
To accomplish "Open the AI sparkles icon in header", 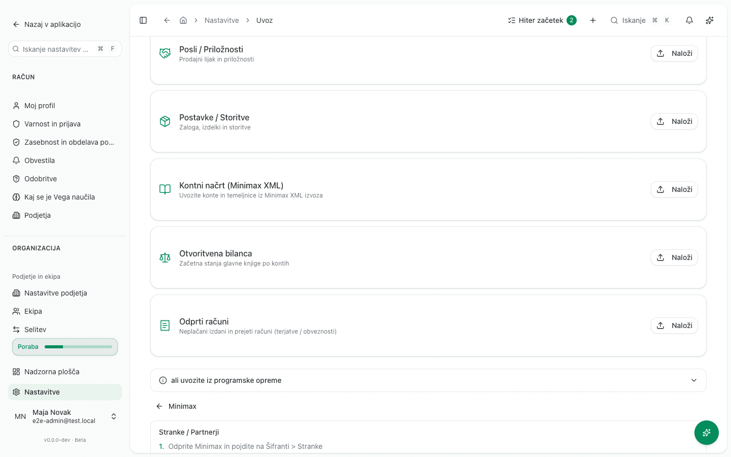I will point(710,20).
